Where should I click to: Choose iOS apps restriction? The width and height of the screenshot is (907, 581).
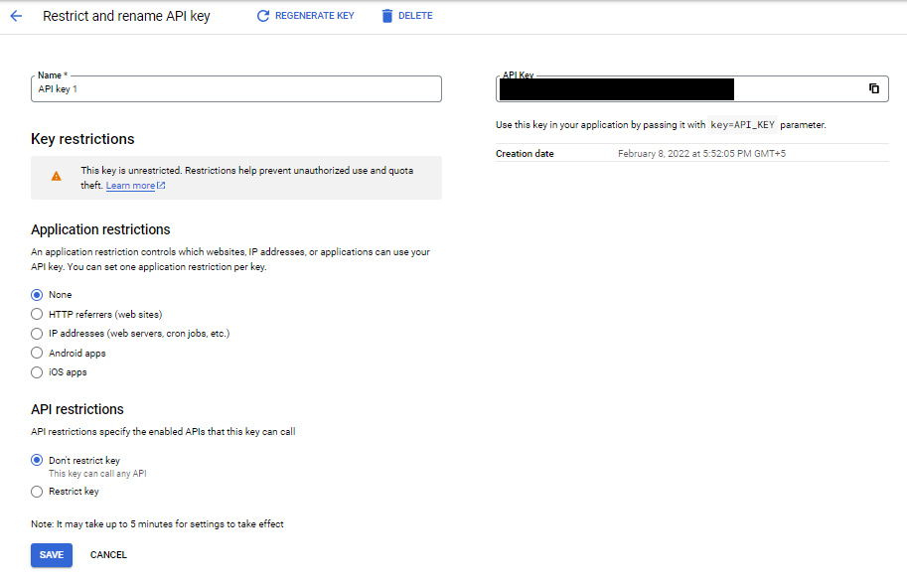click(x=37, y=372)
